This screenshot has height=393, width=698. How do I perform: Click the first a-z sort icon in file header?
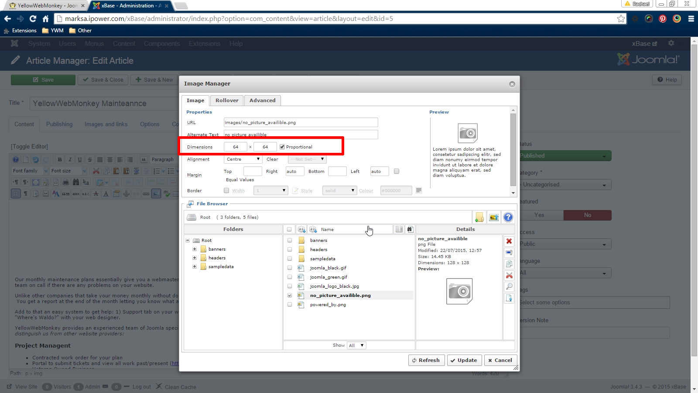[301, 229]
